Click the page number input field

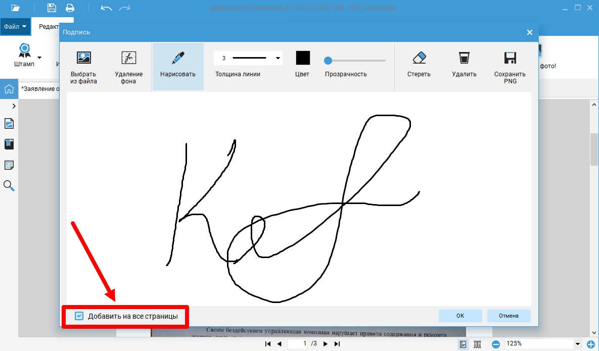coord(298,344)
